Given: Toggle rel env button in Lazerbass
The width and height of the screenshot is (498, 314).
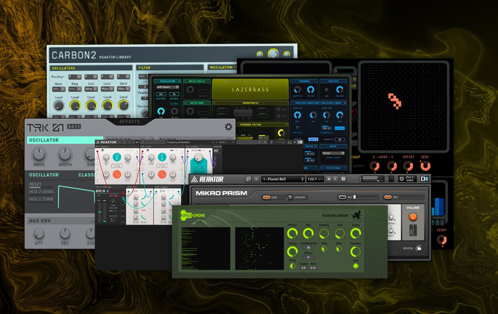Looking at the screenshot, I should point(340,128).
